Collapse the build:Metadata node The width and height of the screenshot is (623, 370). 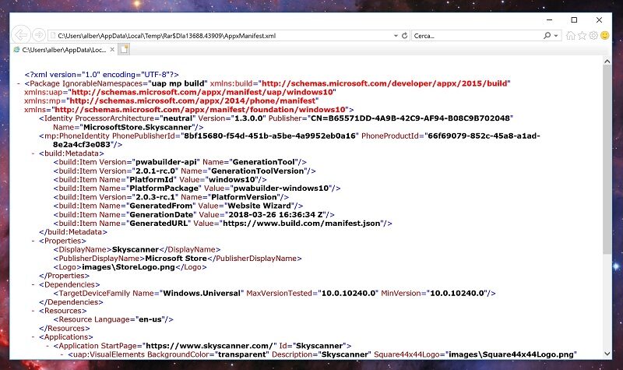(33, 153)
